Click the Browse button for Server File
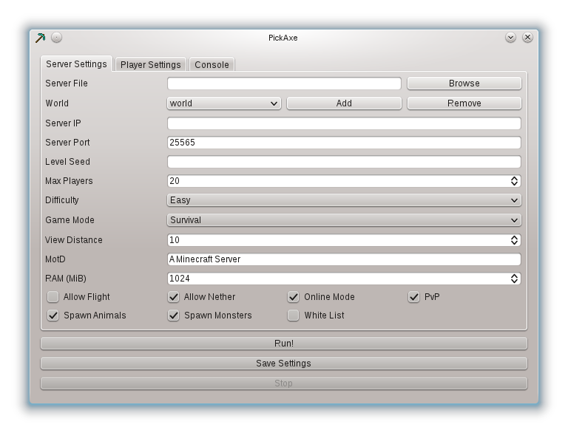The width and height of the screenshot is (568, 433). [464, 83]
